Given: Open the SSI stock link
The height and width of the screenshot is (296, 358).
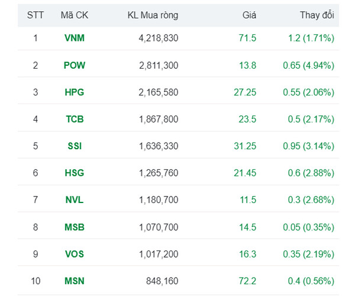Looking at the screenshot, I should [x=75, y=146].
